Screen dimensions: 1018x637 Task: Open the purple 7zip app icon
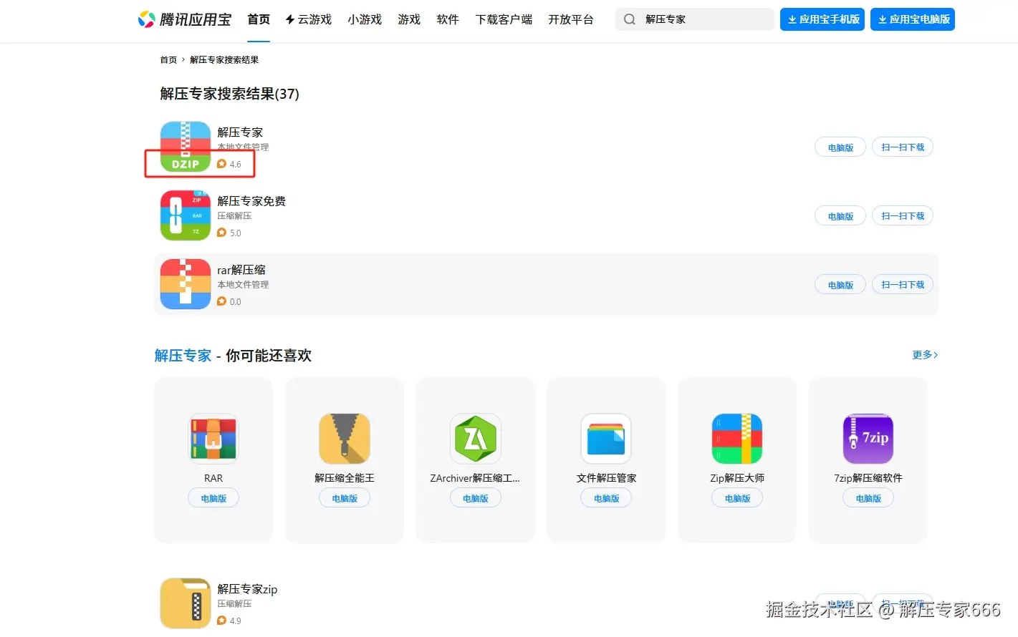868,438
